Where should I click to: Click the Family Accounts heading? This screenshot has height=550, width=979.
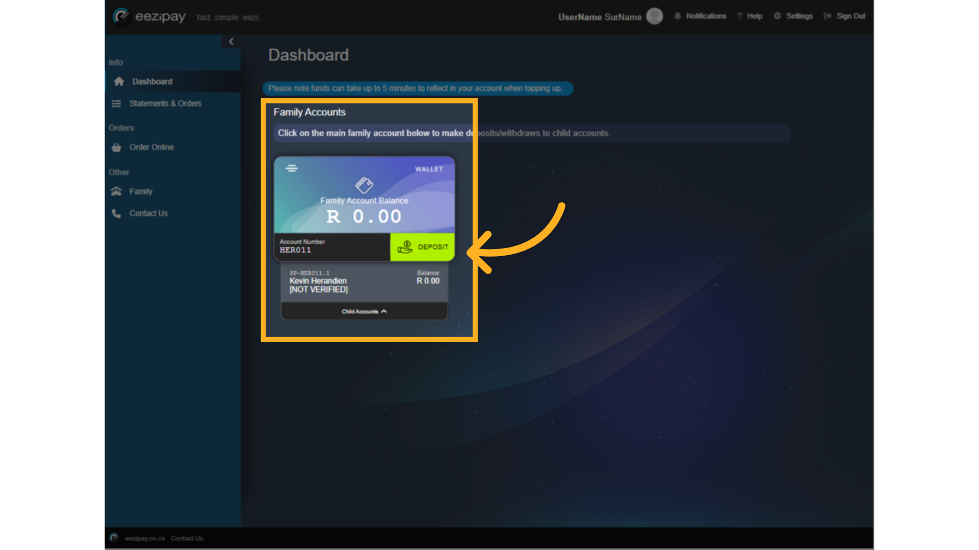point(310,112)
